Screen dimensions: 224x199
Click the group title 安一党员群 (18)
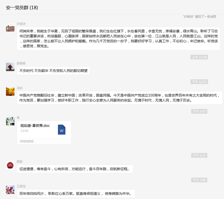click(22, 8)
